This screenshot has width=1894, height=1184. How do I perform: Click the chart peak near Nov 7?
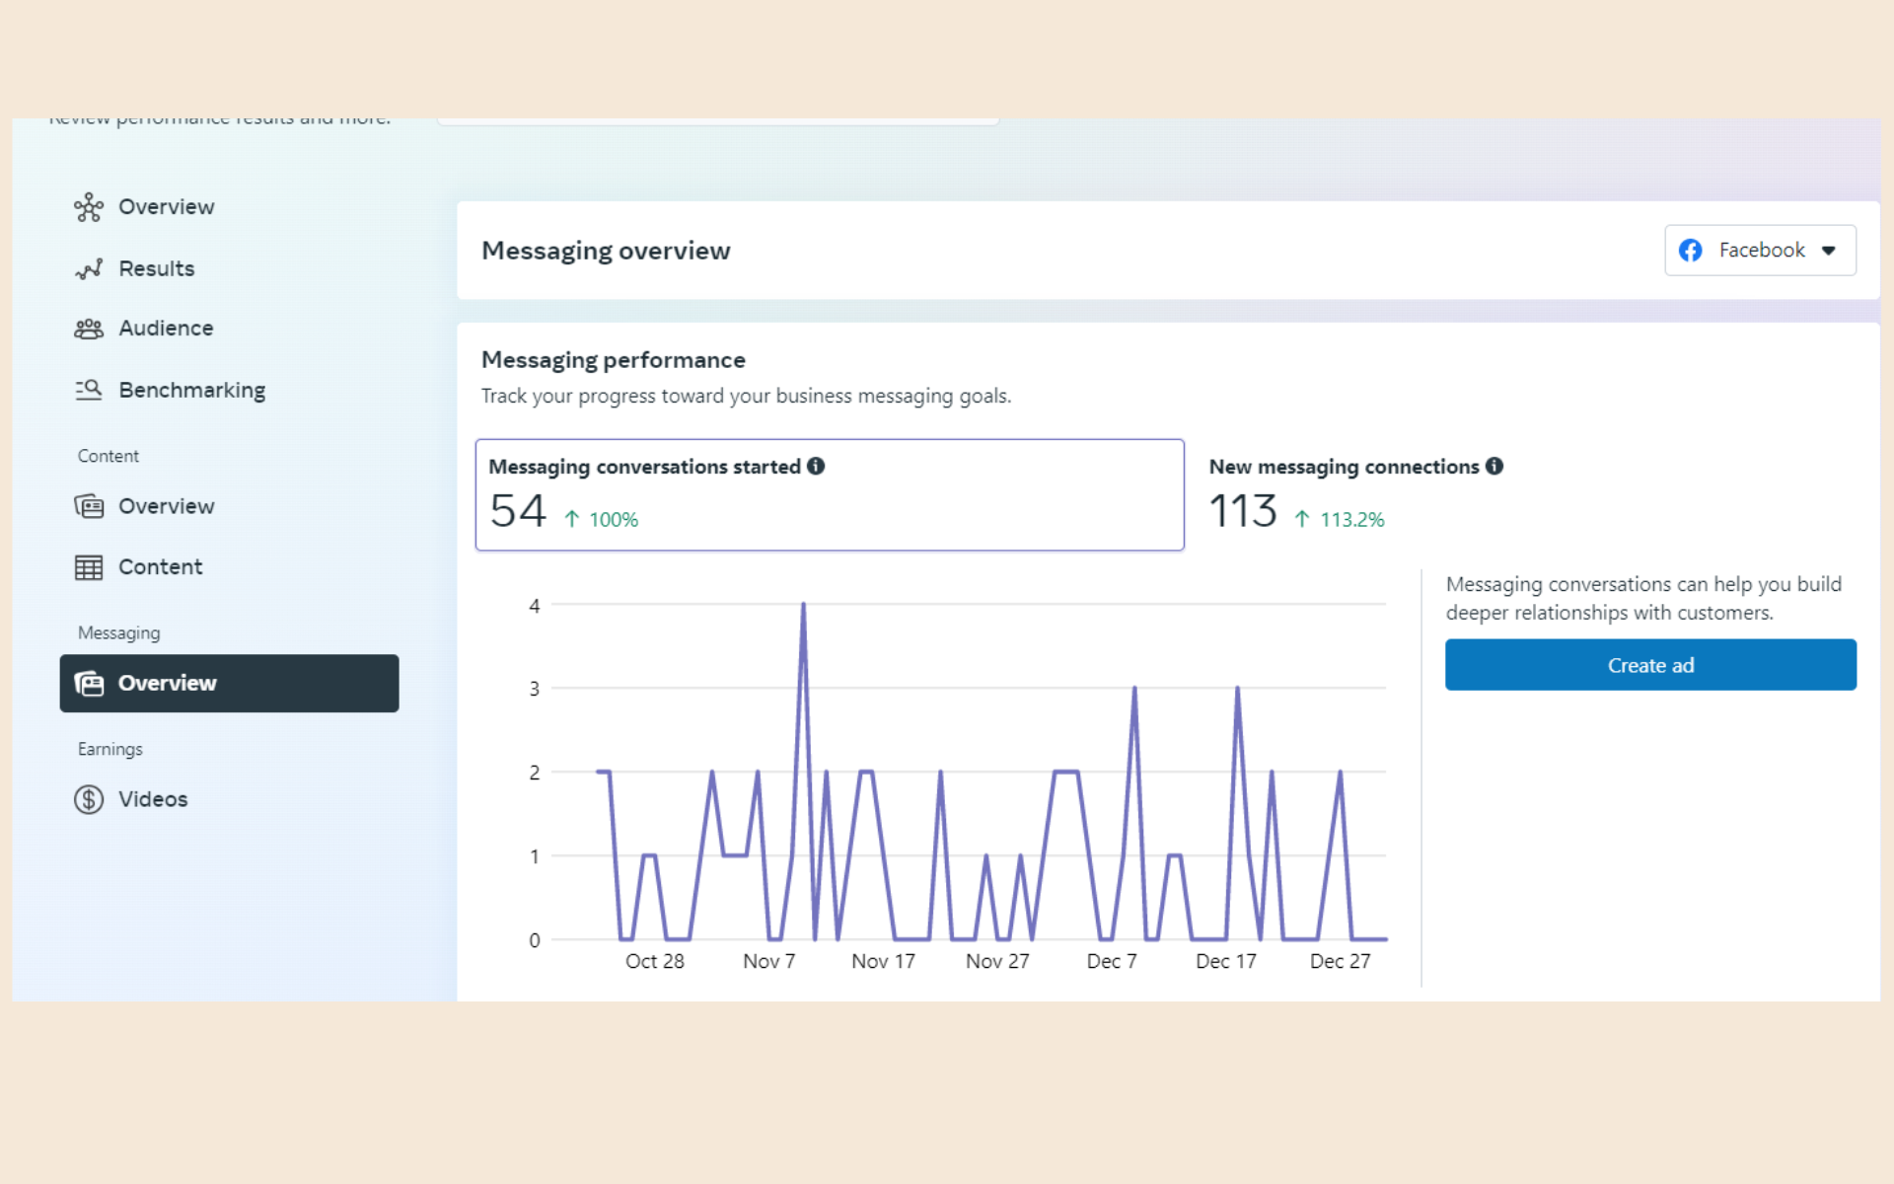(803, 604)
